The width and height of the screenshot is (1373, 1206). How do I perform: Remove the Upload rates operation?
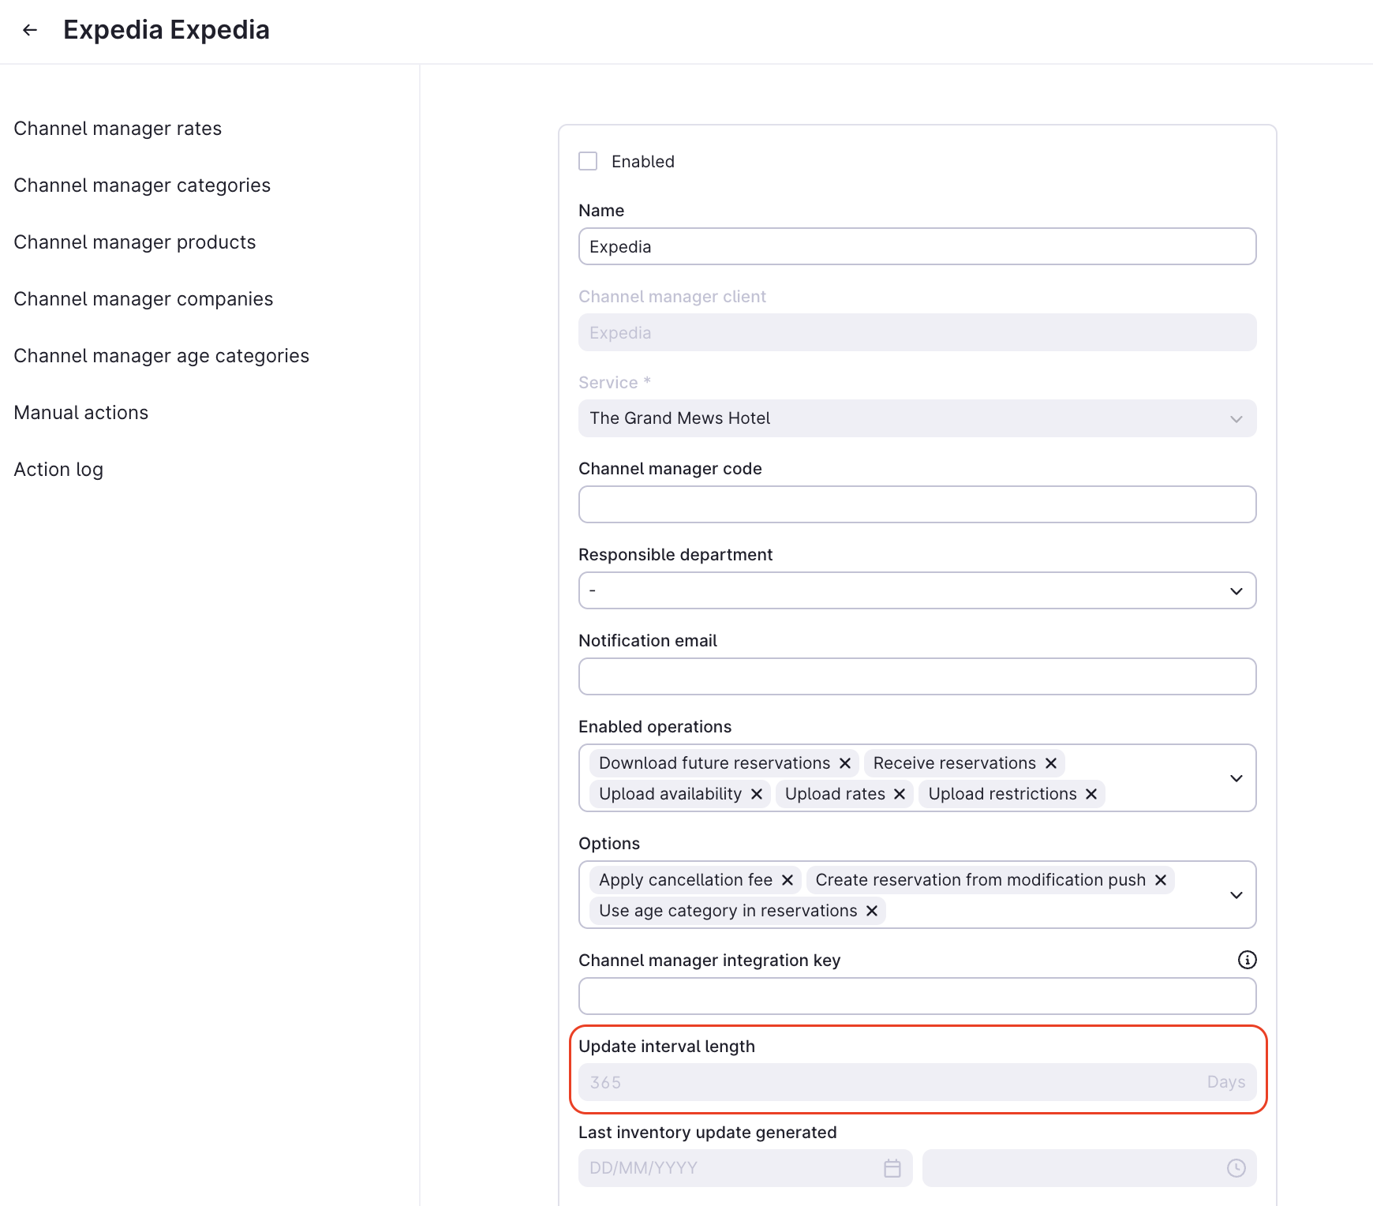point(899,793)
